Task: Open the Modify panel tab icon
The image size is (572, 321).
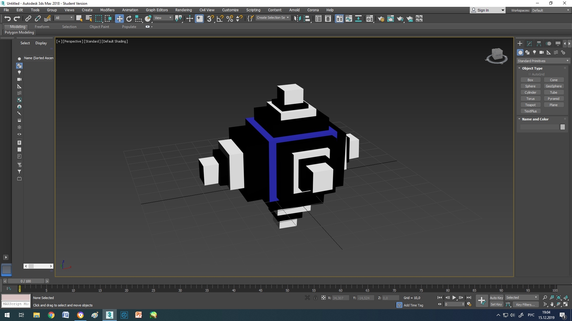Action: click(529, 43)
